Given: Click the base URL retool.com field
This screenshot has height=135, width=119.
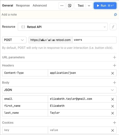Looking at the screenshot, I should click(x=50, y=40).
